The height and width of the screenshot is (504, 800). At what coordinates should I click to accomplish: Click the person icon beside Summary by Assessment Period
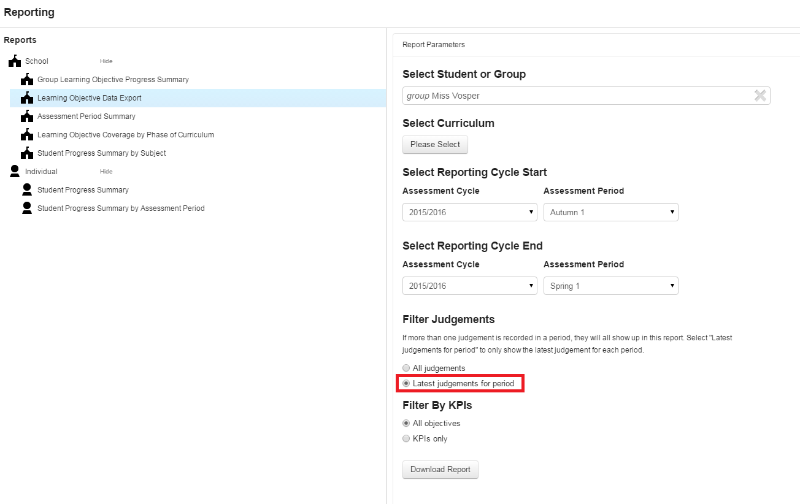click(x=27, y=208)
